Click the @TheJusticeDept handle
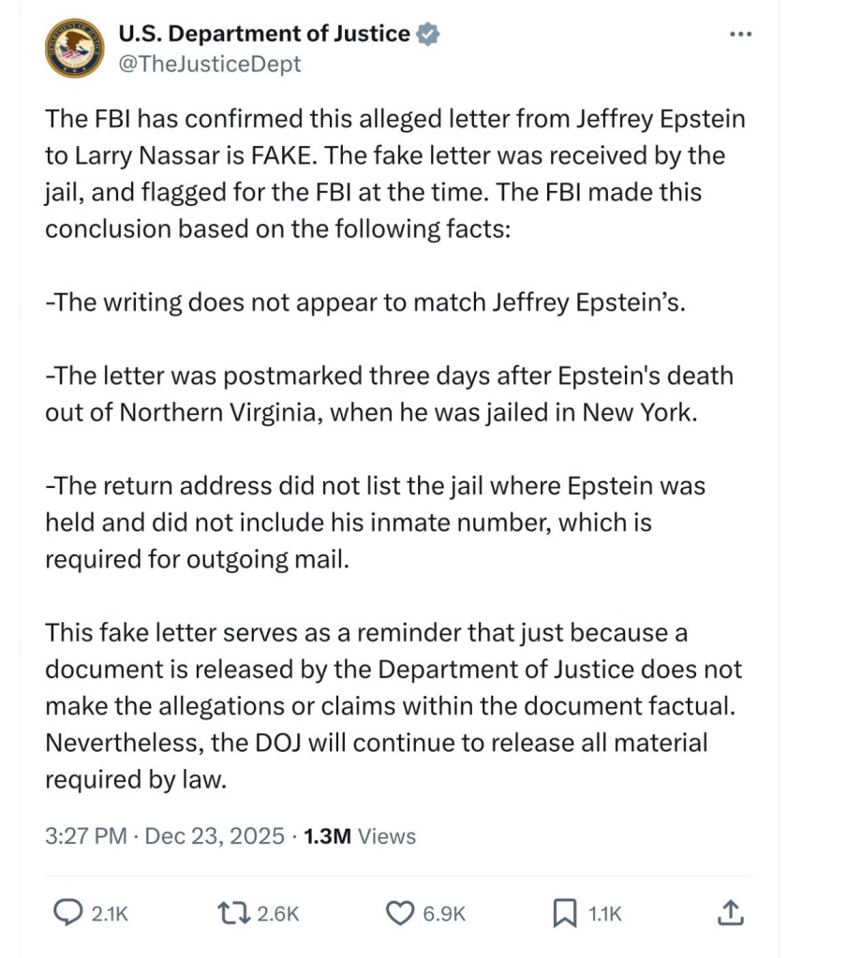This screenshot has width=862, height=958. (210, 64)
